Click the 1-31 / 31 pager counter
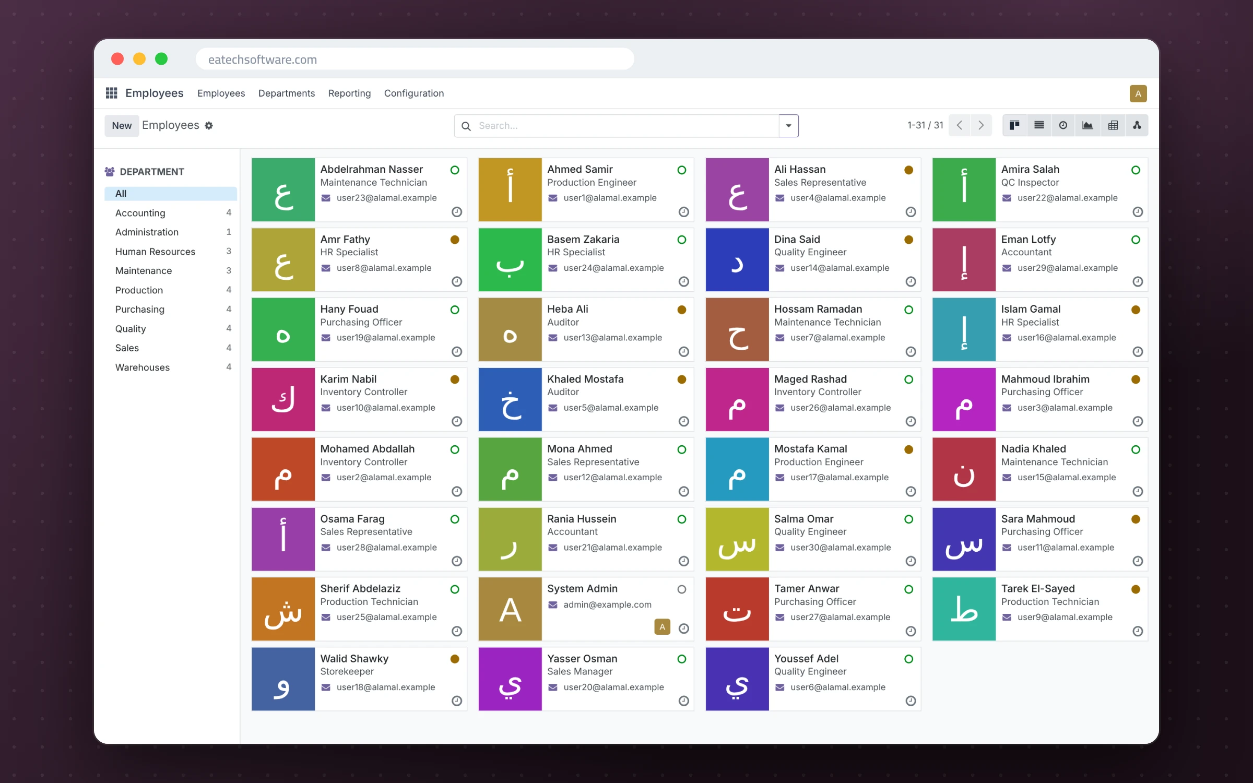This screenshot has height=783, width=1253. (x=925, y=125)
